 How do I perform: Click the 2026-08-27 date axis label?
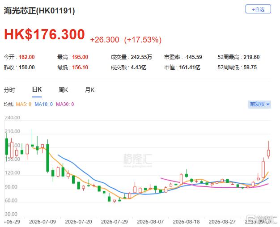click(x=222, y=222)
